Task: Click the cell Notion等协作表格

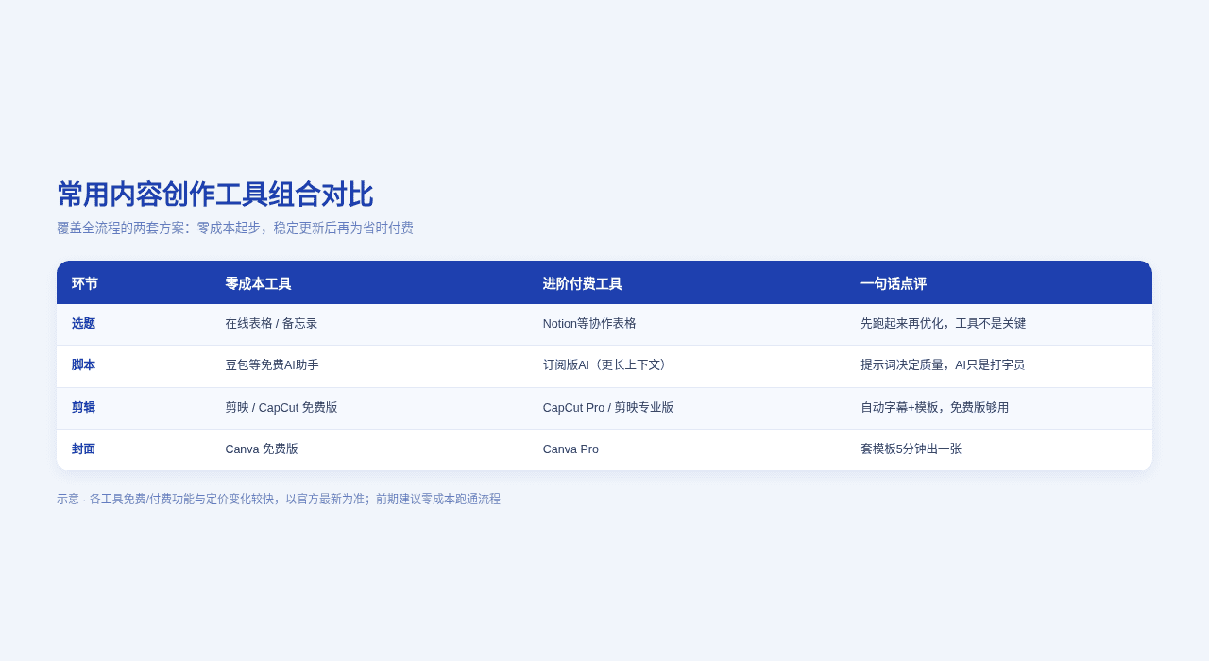Action: coord(589,323)
